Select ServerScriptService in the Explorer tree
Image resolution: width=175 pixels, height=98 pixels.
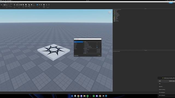coord(117,16)
